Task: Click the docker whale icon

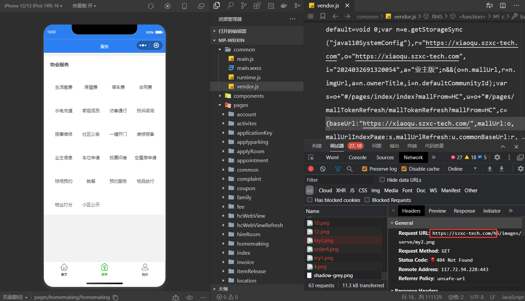Action: tap(284, 5)
